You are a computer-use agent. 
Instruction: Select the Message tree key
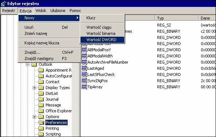[53, 105]
